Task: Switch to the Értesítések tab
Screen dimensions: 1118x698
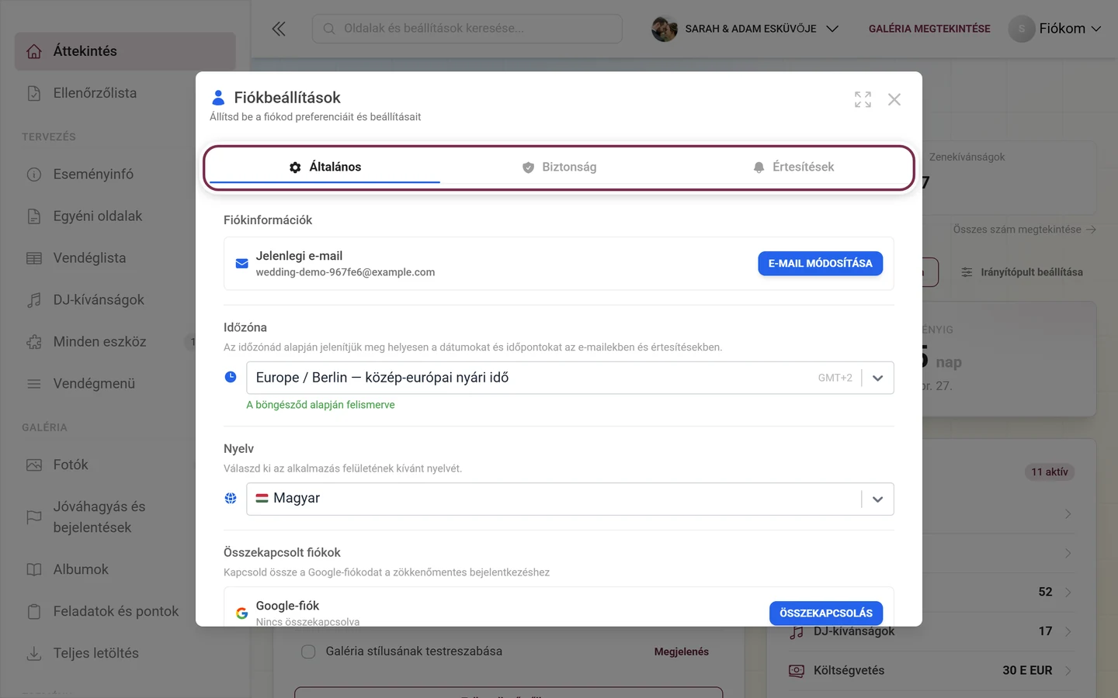Action: (793, 167)
